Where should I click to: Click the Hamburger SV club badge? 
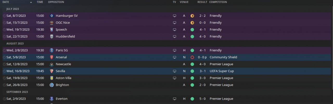(51, 16)
